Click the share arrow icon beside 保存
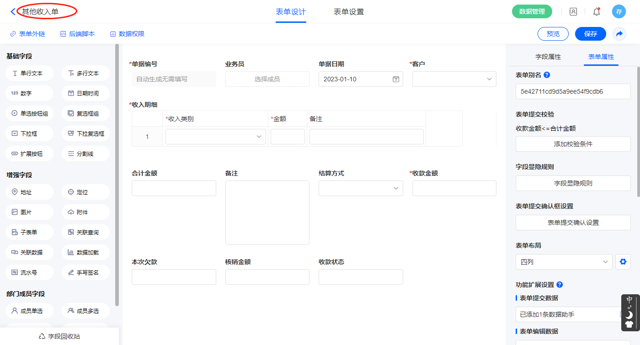This screenshot has height=345, width=640. pyautogui.click(x=619, y=34)
